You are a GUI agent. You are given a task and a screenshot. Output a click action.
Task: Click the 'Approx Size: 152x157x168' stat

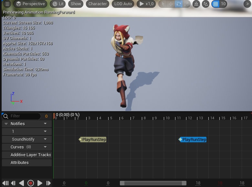click(28, 43)
